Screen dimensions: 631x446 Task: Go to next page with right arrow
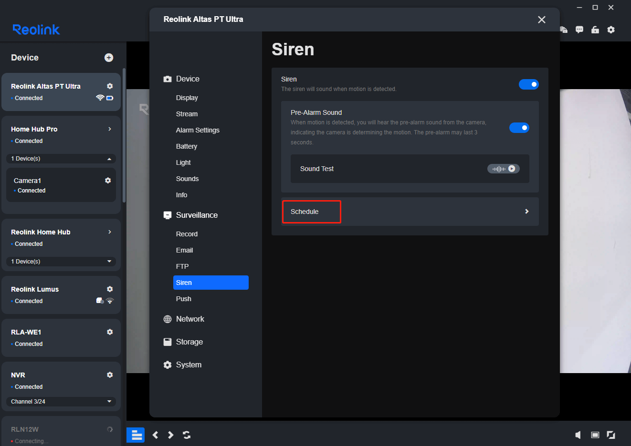(170, 435)
